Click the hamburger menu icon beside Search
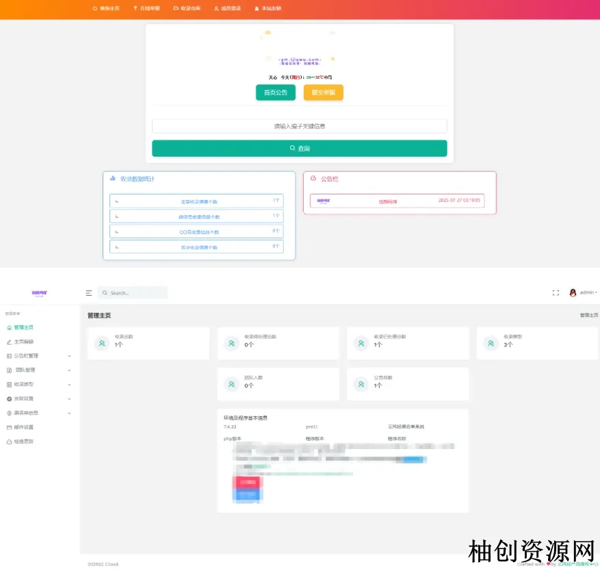The width and height of the screenshot is (600, 571). pyautogui.click(x=89, y=293)
